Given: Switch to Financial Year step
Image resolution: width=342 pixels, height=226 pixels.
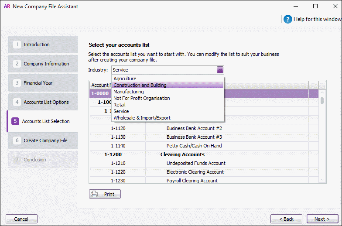Looking at the screenshot, I should [x=42, y=83].
